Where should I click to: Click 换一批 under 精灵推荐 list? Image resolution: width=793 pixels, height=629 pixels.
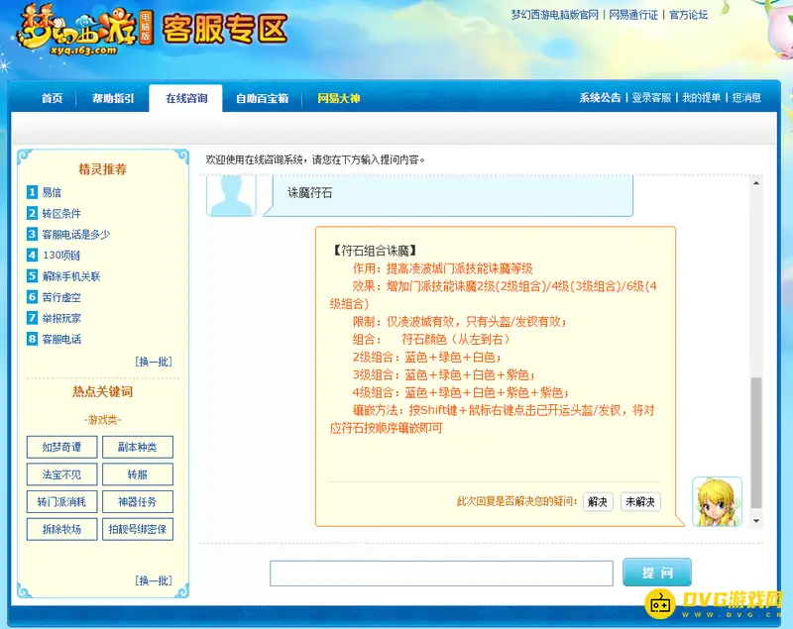tap(154, 362)
